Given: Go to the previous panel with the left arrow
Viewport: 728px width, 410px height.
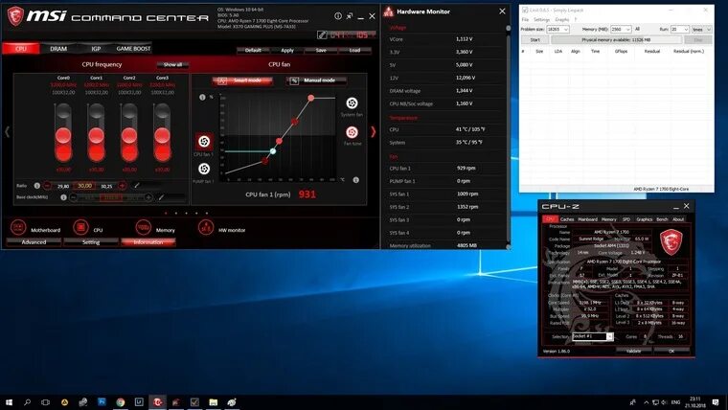Looking at the screenshot, I should (7, 132).
